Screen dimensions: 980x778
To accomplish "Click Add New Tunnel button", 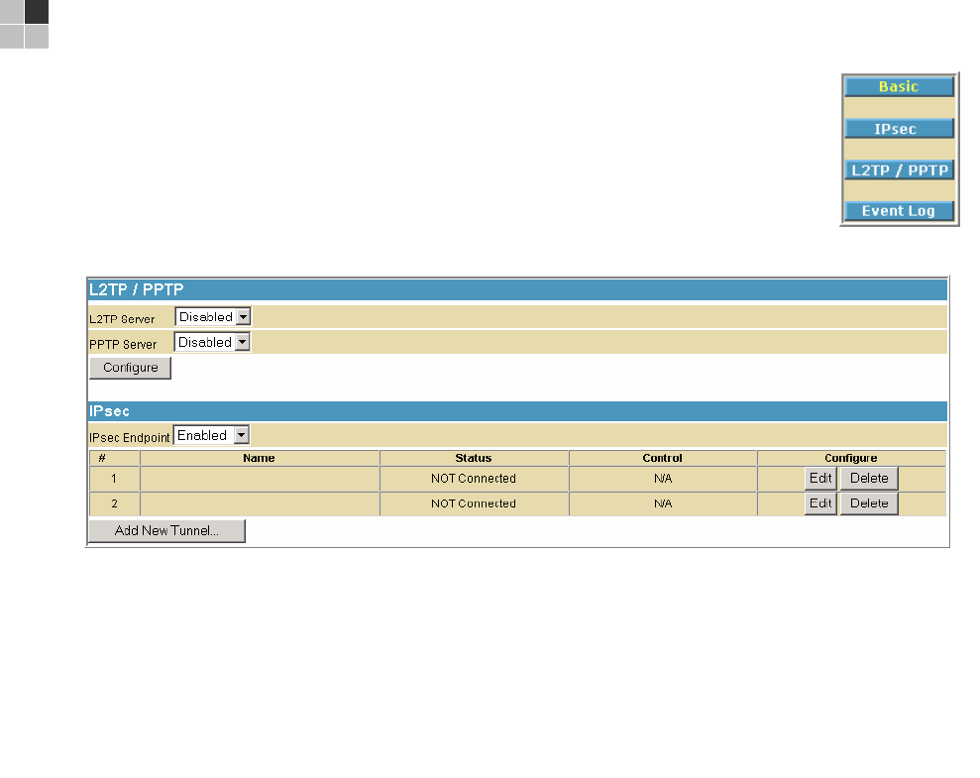I will pyautogui.click(x=166, y=530).
